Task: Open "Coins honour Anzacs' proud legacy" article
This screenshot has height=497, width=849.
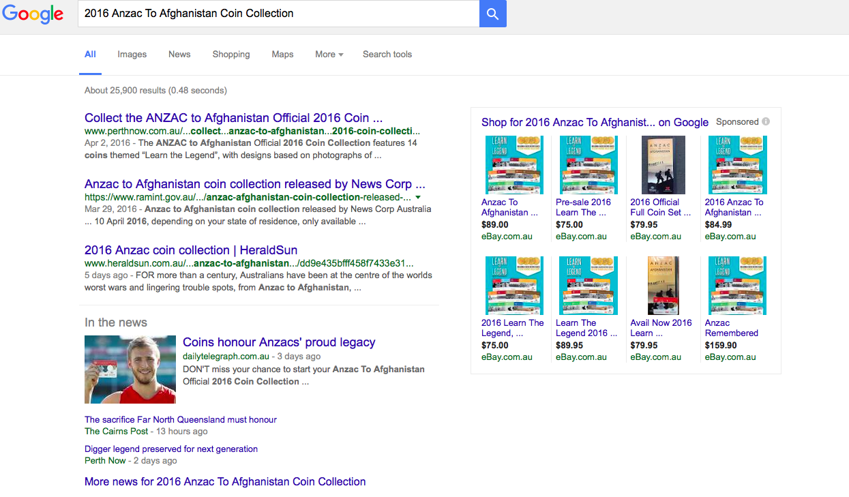Action: click(279, 342)
